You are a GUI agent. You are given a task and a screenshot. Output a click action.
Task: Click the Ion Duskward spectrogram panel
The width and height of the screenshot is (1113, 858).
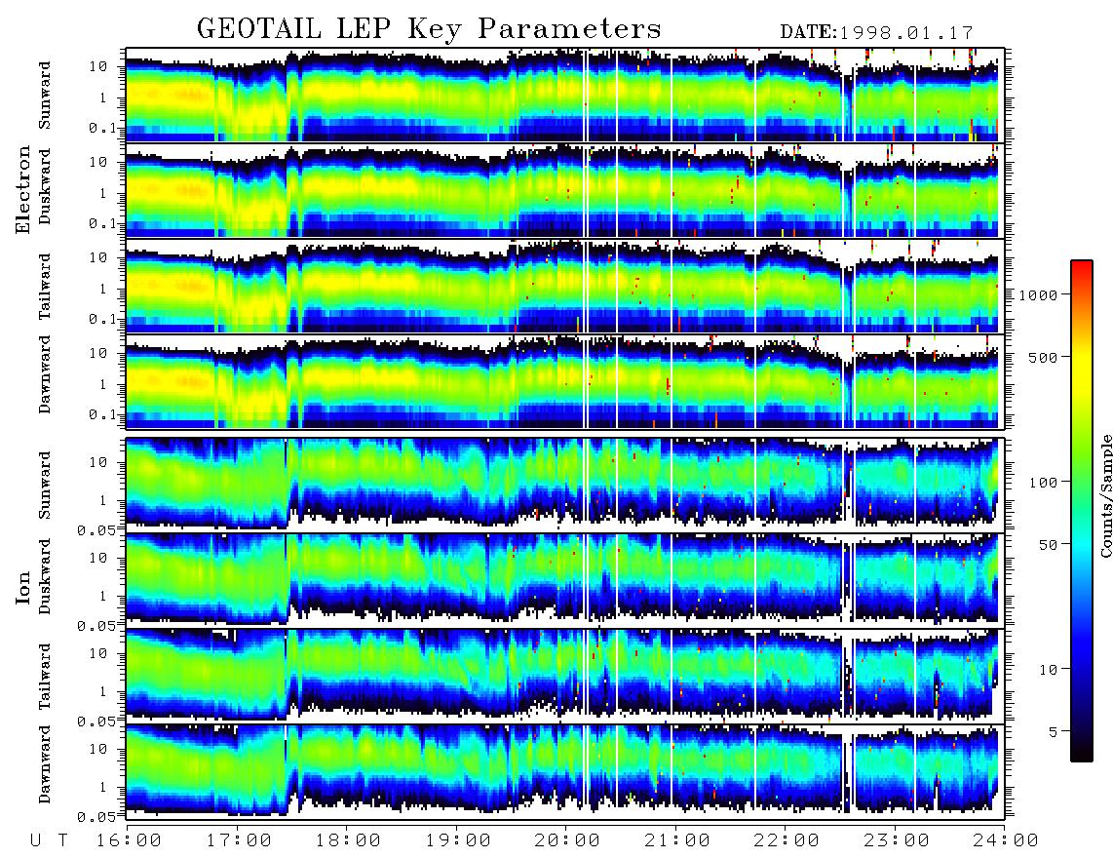(565, 580)
